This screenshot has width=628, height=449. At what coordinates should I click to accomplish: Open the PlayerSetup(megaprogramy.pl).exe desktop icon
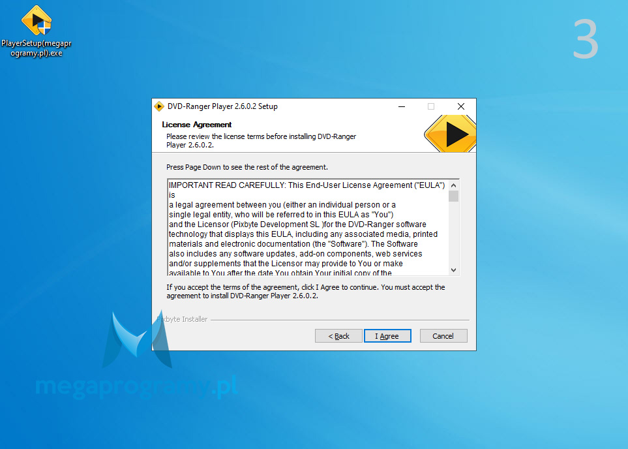coord(36,31)
